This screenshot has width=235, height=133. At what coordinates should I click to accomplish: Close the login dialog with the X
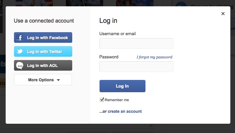223,14
